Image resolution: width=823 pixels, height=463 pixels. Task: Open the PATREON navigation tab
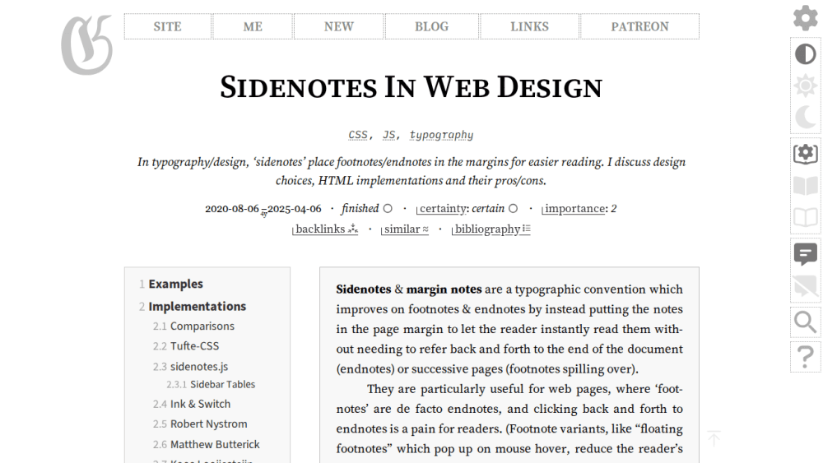639,27
